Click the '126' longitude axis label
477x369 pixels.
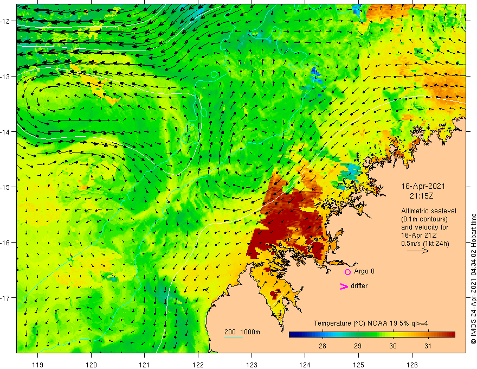[412, 365]
